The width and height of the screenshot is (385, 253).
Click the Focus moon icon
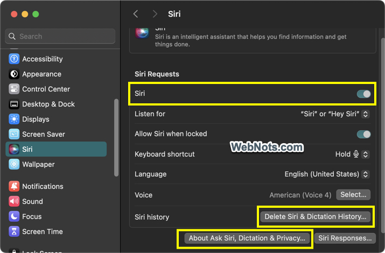(x=14, y=216)
